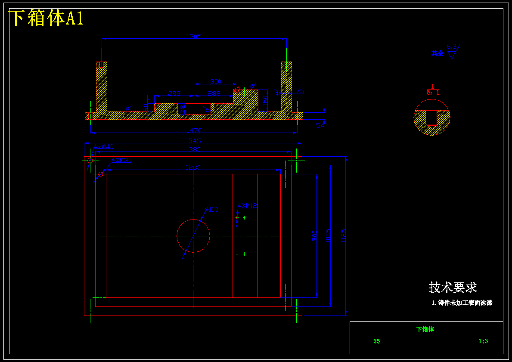Click the vertical "1005" dimension text
The height and width of the screenshot is (362, 512).
(x=328, y=236)
